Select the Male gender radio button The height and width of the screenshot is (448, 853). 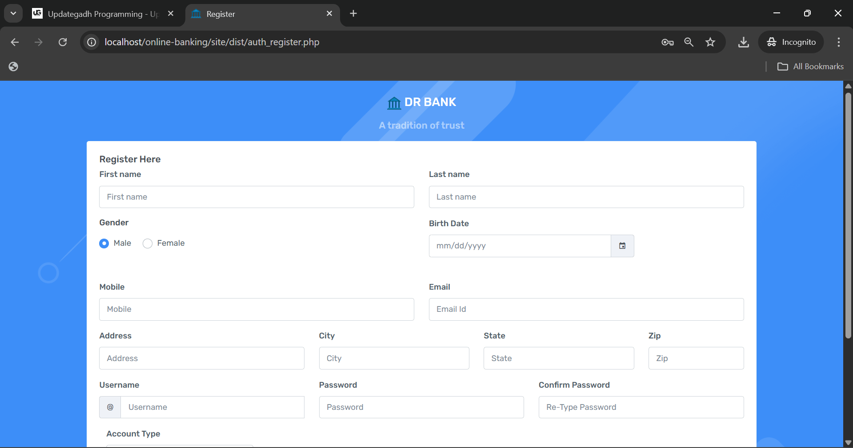click(104, 243)
